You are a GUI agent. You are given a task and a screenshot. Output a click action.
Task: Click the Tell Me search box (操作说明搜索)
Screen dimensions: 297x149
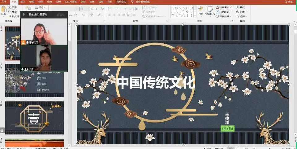[143, 2]
